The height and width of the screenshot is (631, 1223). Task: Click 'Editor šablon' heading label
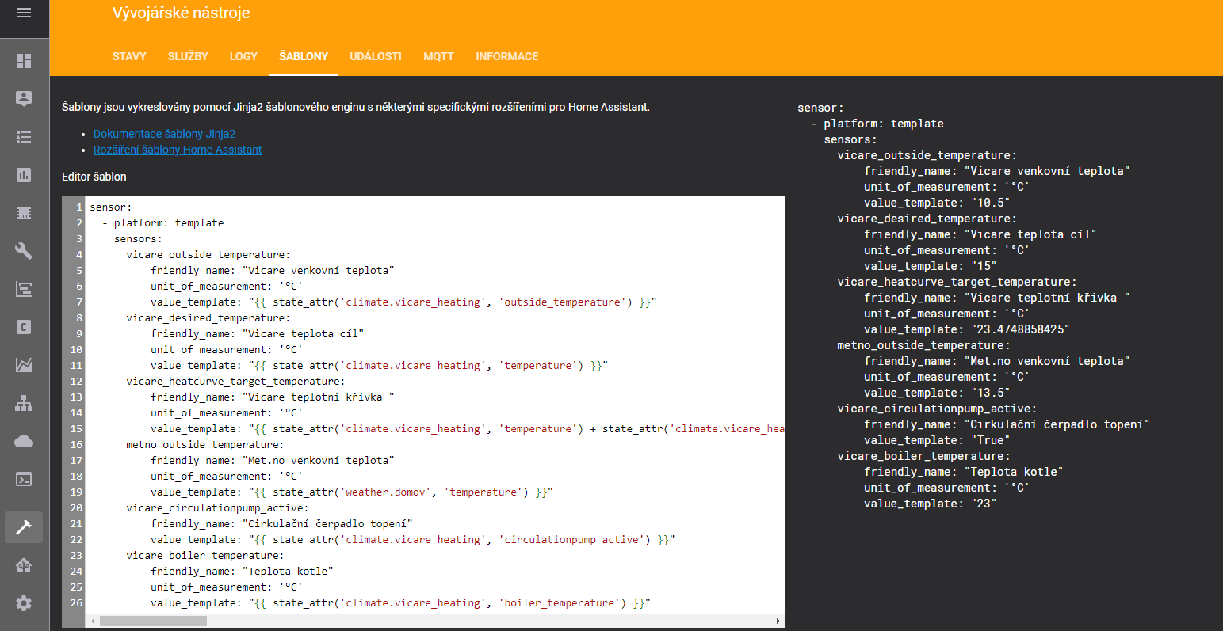(x=94, y=177)
